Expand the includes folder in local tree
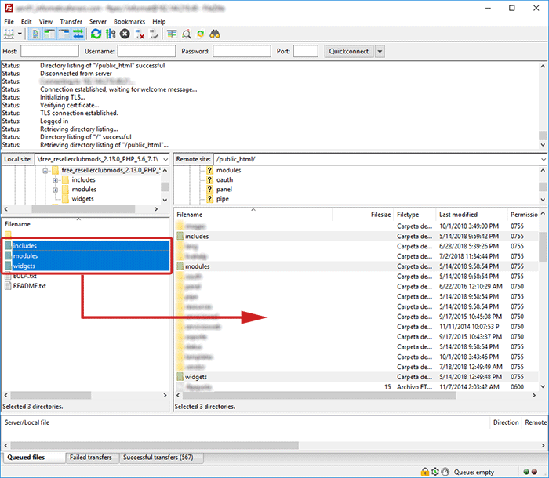The height and width of the screenshot is (478, 549). click(x=56, y=180)
